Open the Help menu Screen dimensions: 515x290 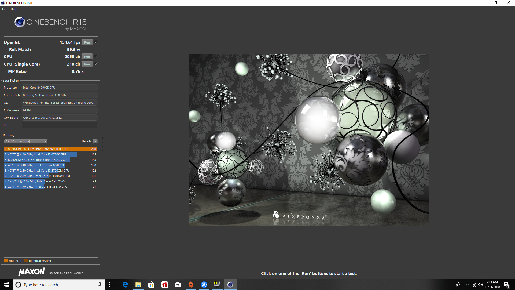tap(14, 9)
